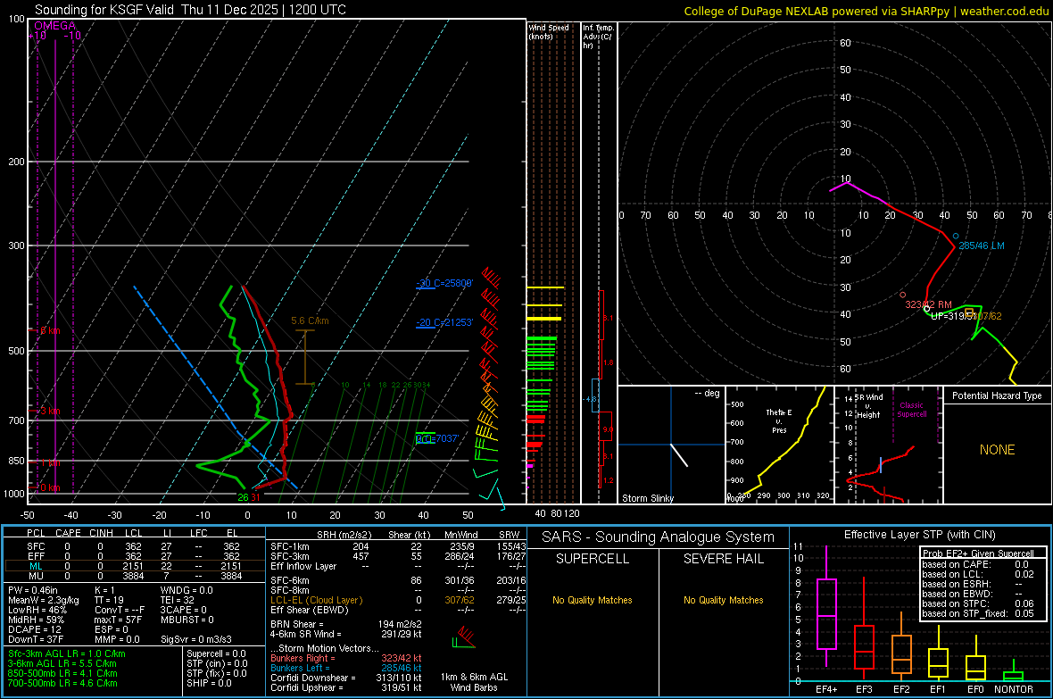The width and height of the screenshot is (1053, 699).
Task: Click the SARS Sounding Analogue System title
Action: click(658, 537)
